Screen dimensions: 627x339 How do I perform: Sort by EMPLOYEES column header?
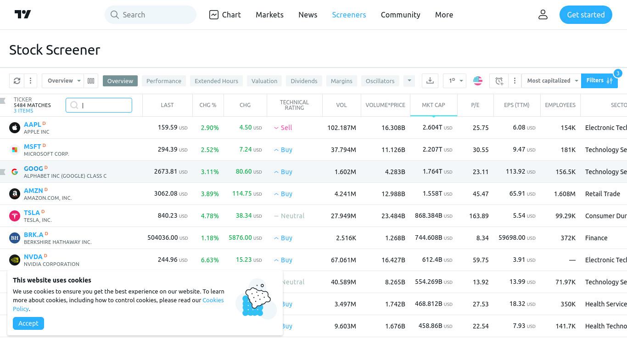[560, 105]
